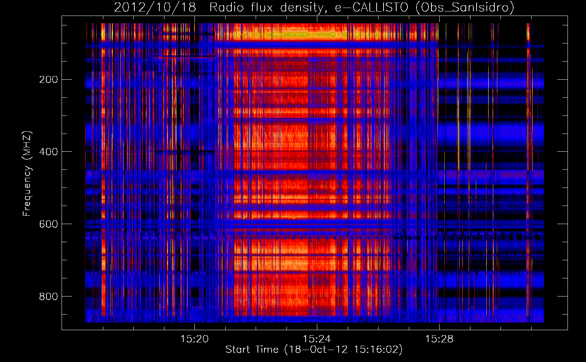586x362 pixels.
Task: Select the Start Time axis label text
Action: point(314,350)
